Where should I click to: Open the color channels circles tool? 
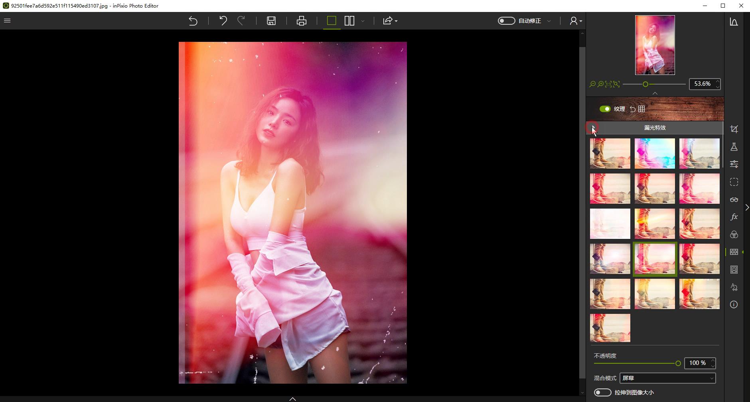[x=734, y=235]
